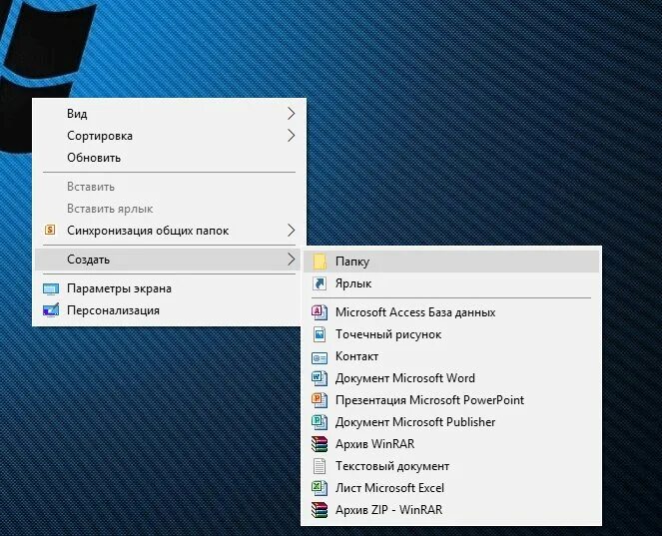The width and height of the screenshot is (662, 536).
Task: Open the Сортировка menu entry
Action: click(169, 136)
